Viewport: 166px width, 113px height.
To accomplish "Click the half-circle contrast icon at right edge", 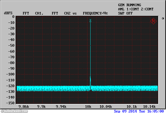I will (x=163, y=18).
